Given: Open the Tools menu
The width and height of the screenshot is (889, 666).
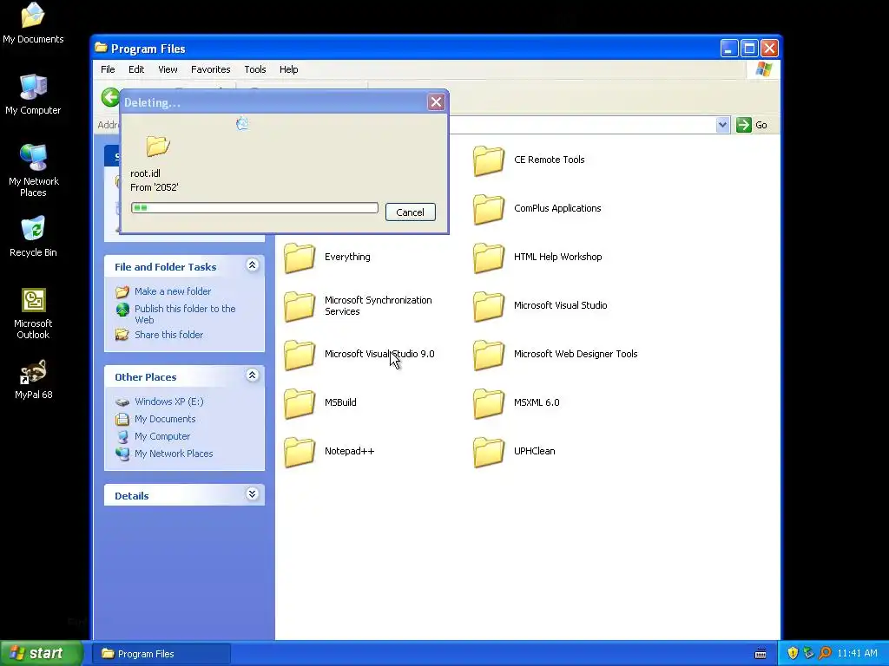Looking at the screenshot, I should click(x=254, y=69).
